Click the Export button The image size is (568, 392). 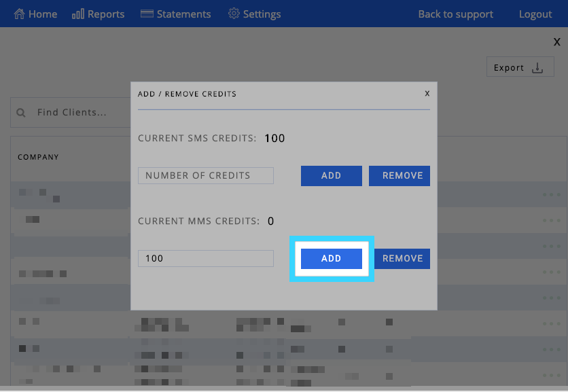[520, 67]
